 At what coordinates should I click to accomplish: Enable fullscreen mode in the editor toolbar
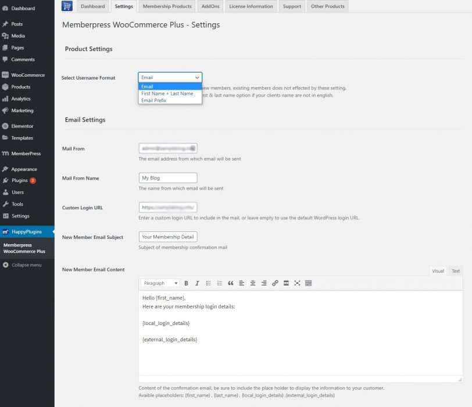297,283
